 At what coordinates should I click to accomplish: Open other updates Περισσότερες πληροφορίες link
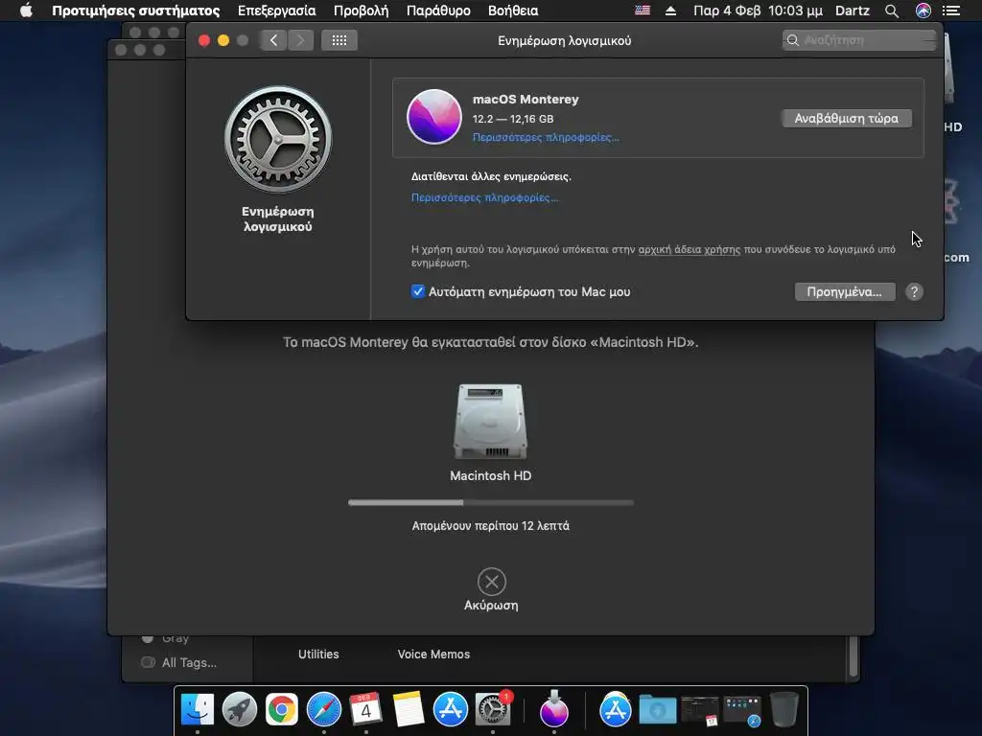[484, 197]
